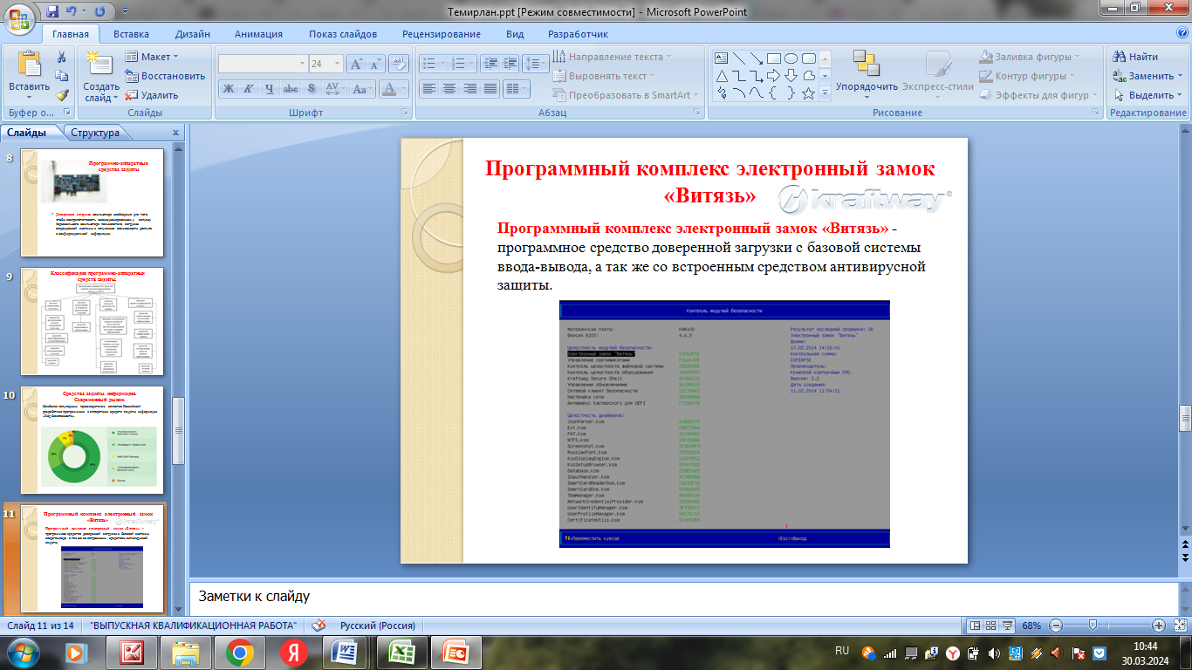
Task: Select slide 9 thumbnail
Action: 92,320
